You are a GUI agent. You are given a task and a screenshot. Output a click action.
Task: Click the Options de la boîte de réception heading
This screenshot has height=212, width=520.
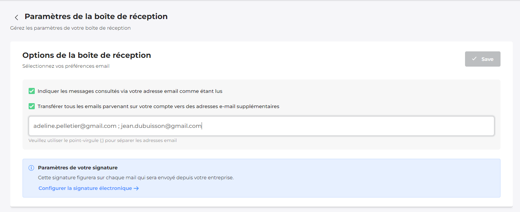point(87,55)
